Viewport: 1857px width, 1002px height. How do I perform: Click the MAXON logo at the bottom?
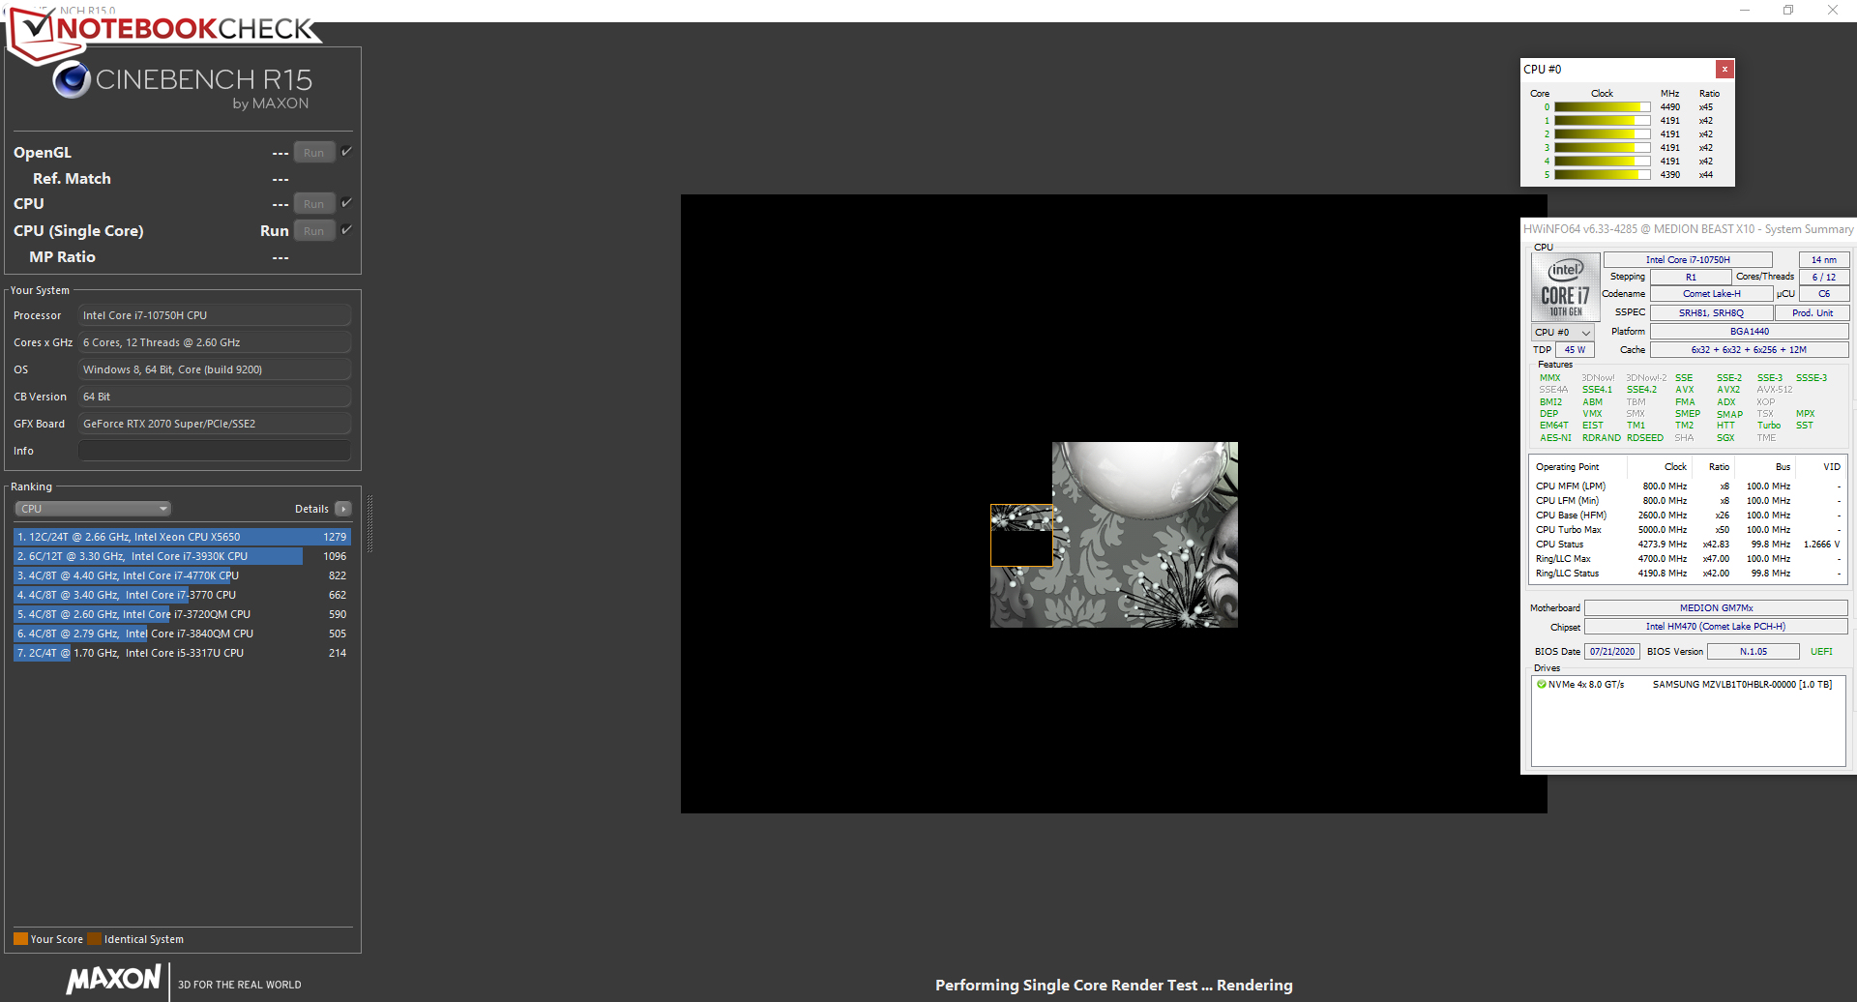[x=114, y=979]
